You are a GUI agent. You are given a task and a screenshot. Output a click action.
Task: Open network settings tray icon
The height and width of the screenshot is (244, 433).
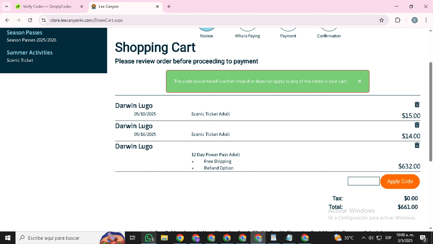pos(379,238)
